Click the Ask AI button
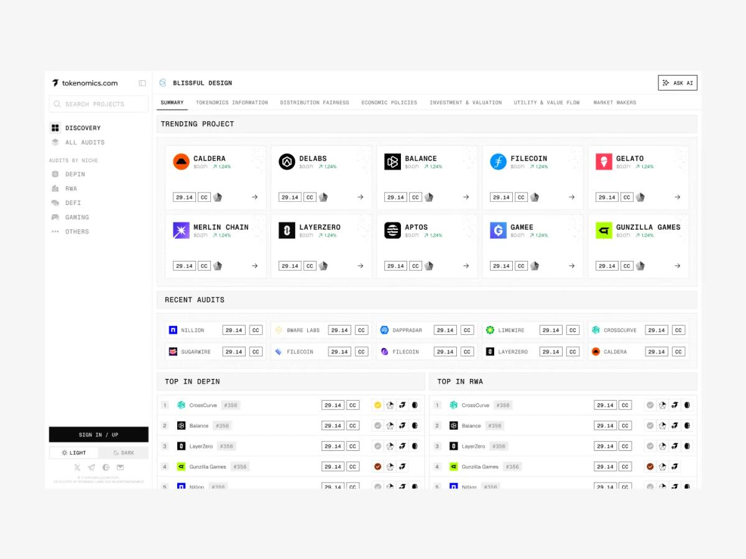 click(678, 83)
